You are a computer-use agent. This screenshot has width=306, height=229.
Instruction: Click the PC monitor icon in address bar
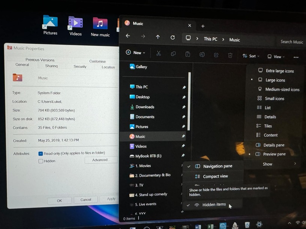tap(188, 38)
